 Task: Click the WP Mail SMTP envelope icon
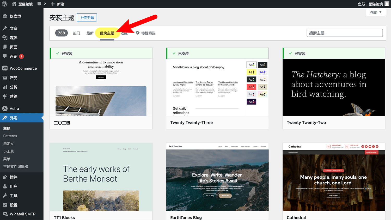5,214
